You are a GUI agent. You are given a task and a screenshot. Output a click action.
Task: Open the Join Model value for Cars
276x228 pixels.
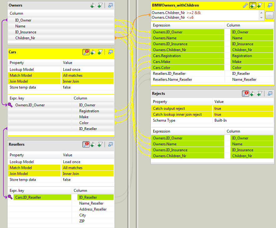click(87, 81)
